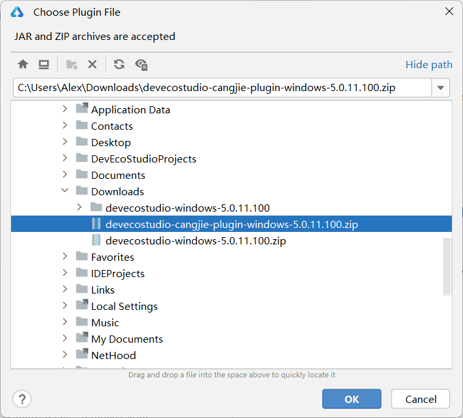Expand the DevEcoStudioProjects folder

point(65,159)
